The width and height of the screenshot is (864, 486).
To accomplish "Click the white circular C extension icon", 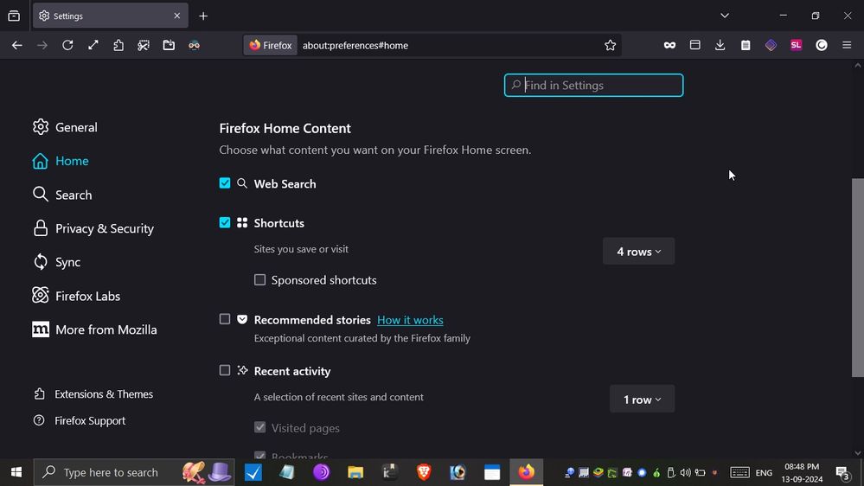I will click(x=822, y=45).
